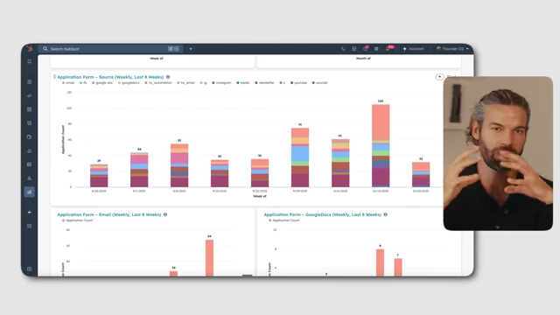Toggle the kajabi legend series
Viewport: 560px width, 315px height.
(243, 83)
